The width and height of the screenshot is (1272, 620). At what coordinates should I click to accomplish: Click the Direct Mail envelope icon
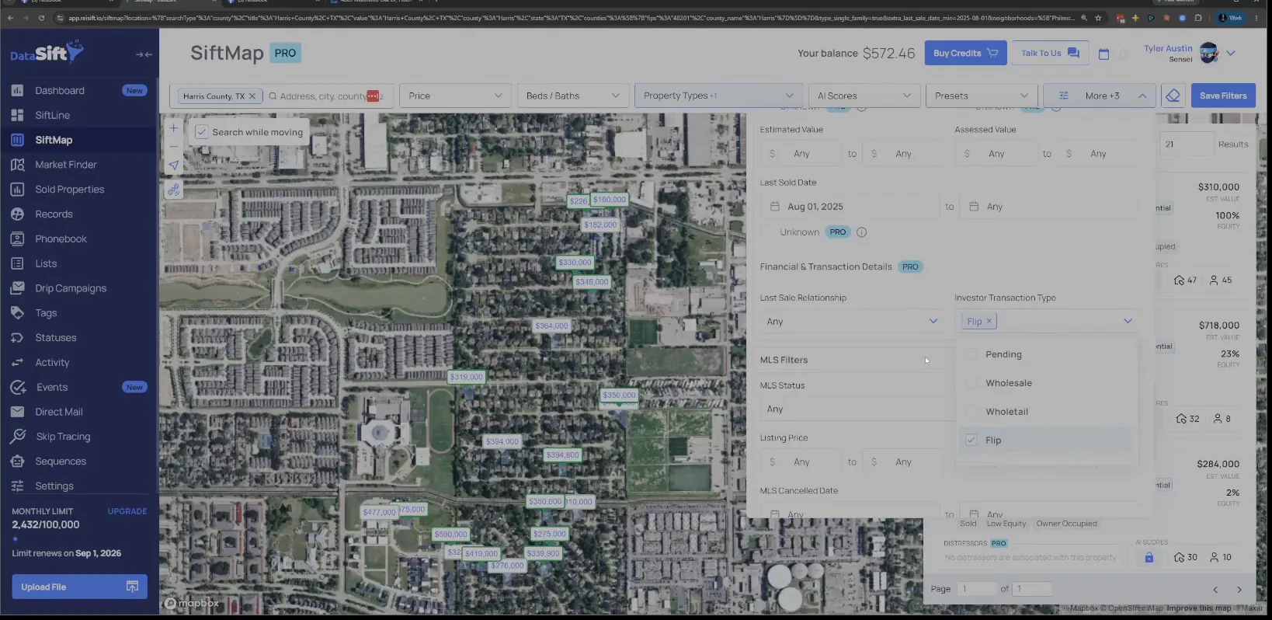click(17, 412)
